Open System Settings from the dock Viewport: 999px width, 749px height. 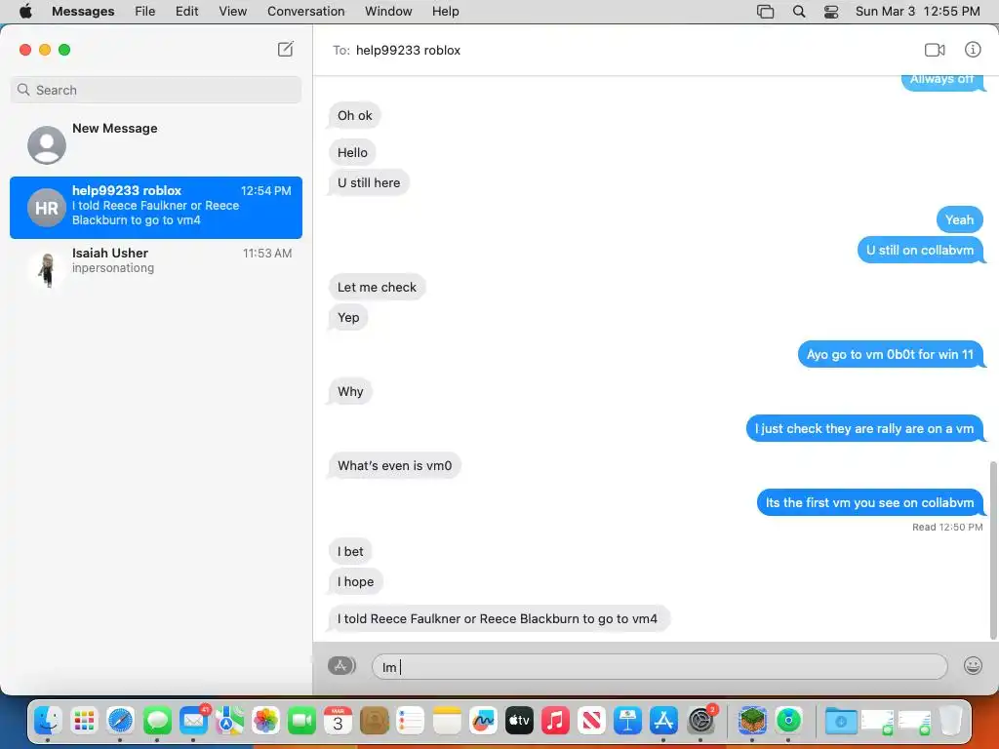[700, 721]
